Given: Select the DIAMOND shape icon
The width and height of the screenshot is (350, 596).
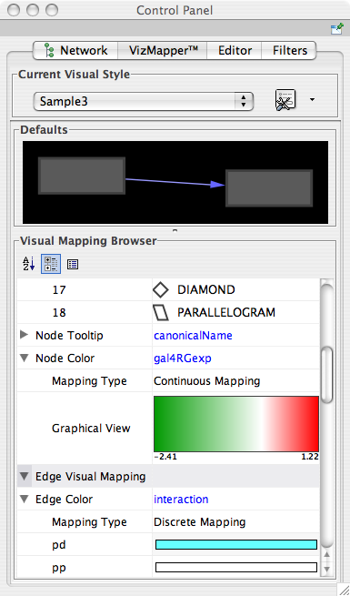Looking at the screenshot, I should click(161, 290).
